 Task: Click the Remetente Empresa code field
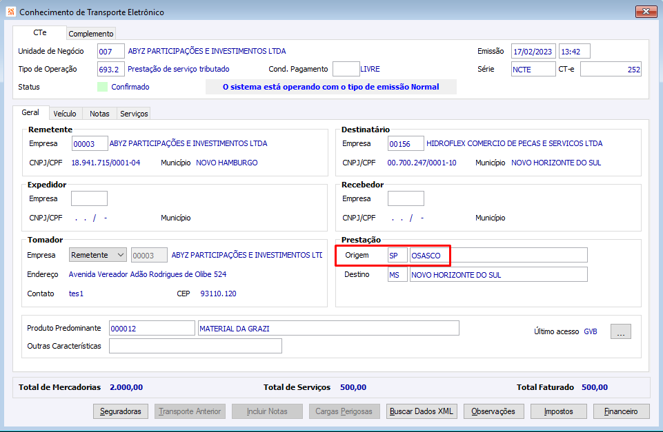tap(90, 143)
